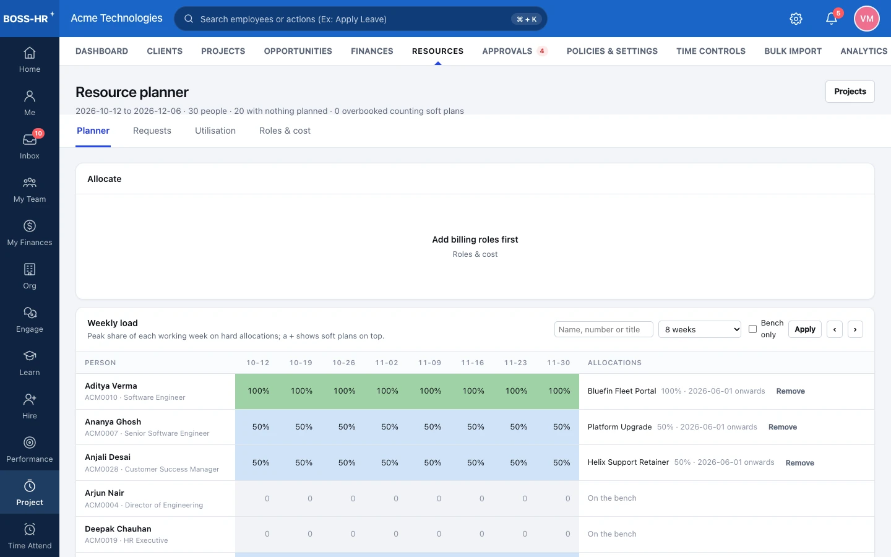Image resolution: width=891 pixels, height=557 pixels.
Task: Click Anjali Desai's name
Action: click(x=108, y=457)
